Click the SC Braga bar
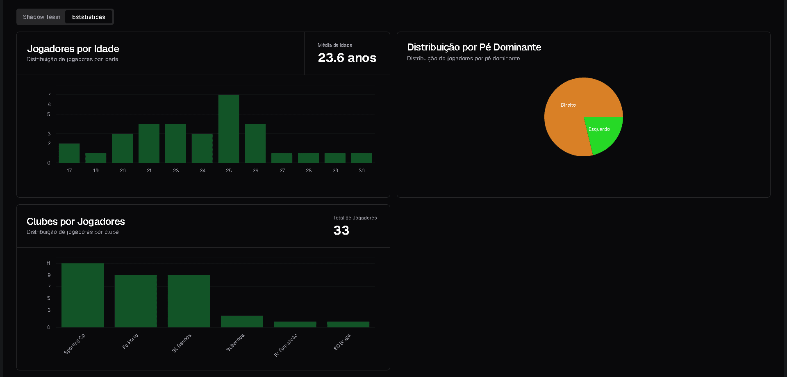787x377 pixels. (348, 324)
